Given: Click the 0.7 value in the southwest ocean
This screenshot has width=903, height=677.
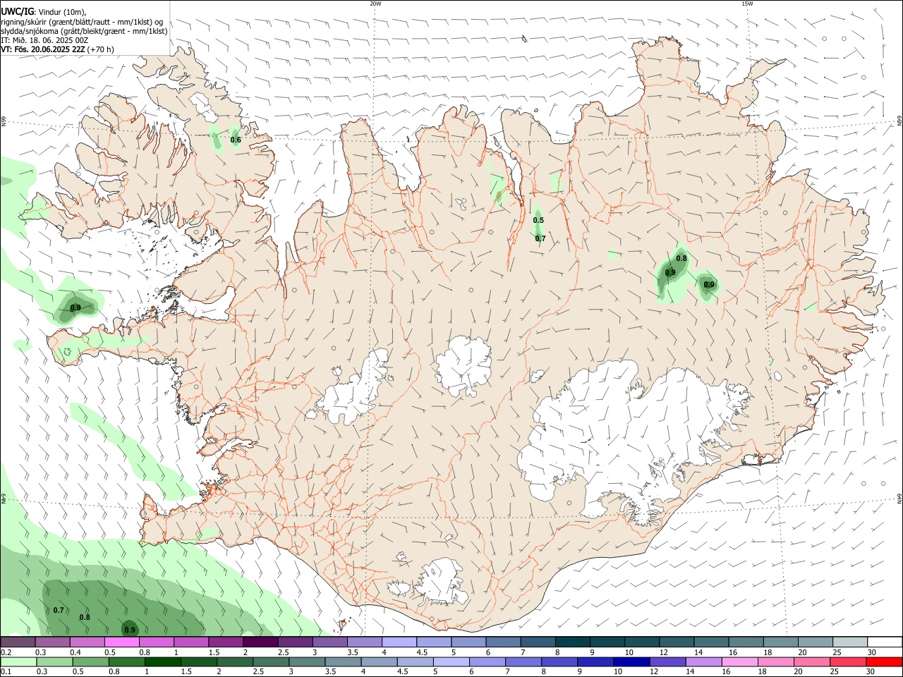Looking at the screenshot, I should [x=59, y=610].
